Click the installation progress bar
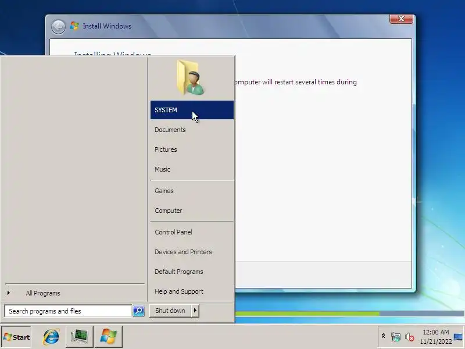Screen dimensions: 465x349 click(x=350, y=314)
